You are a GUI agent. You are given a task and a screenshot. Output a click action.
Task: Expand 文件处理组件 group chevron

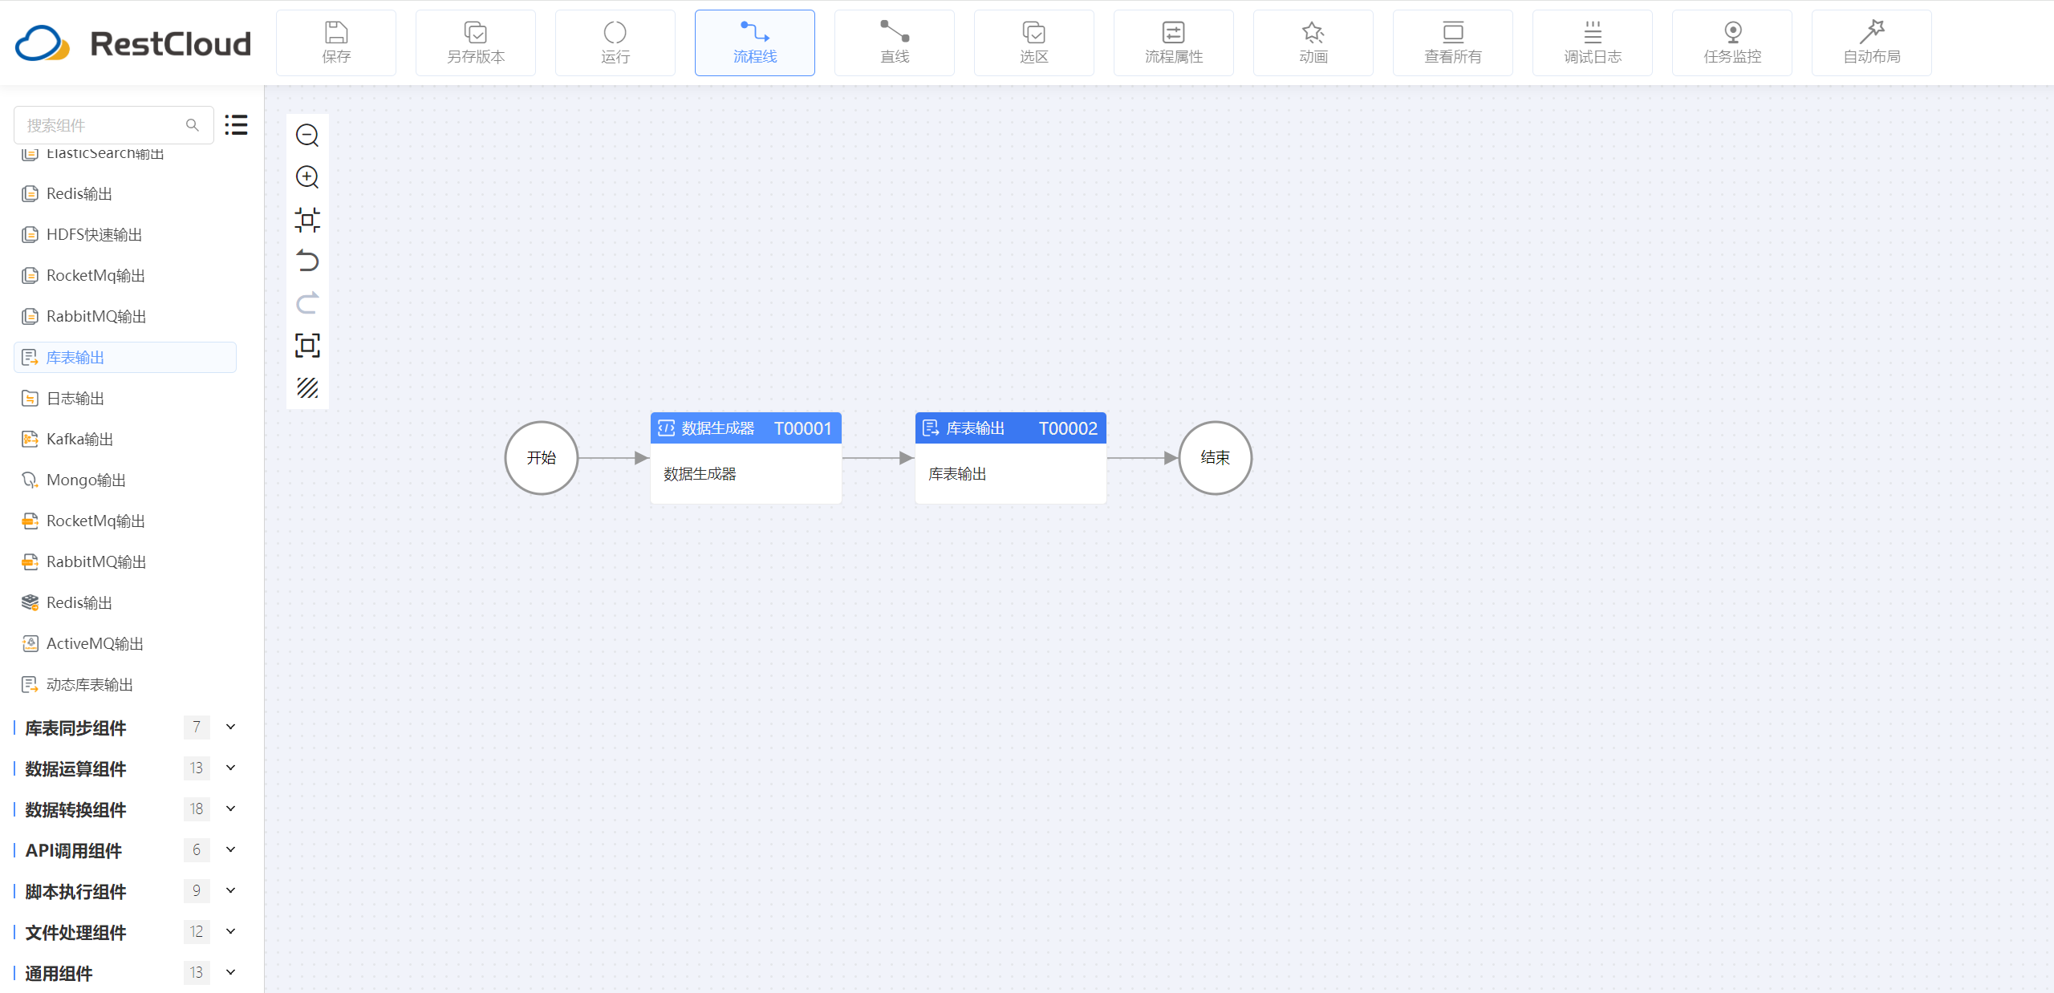pyautogui.click(x=231, y=931)
